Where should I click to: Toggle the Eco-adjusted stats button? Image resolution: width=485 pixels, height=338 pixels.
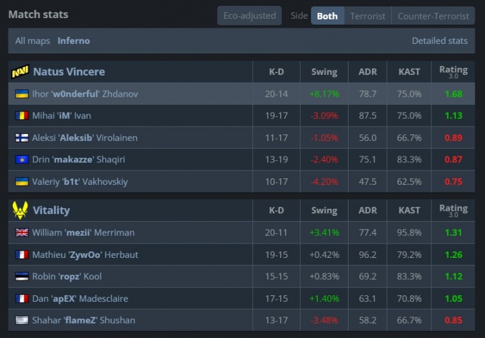tap(249, 16)
